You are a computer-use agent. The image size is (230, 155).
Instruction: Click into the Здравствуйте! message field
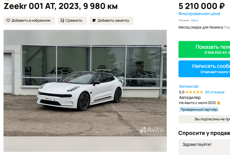tap(204, 147)
